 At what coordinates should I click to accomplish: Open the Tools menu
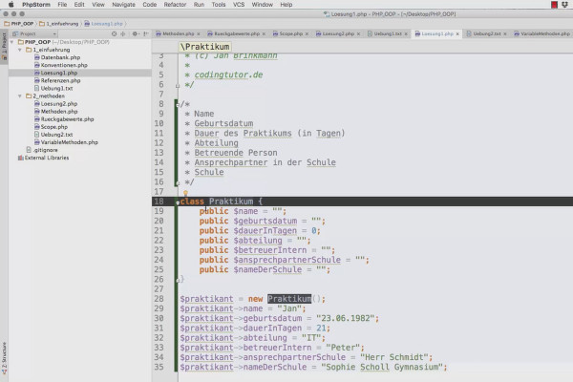[x=219, y=5]
